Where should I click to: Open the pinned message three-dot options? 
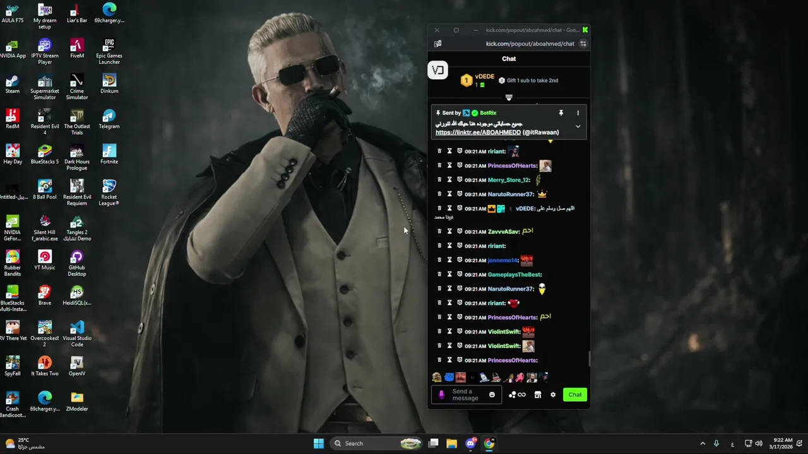(x=578, y=113)
